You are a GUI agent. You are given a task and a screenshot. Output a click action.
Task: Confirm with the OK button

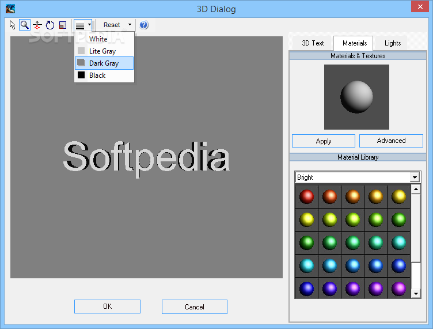(107, 307)
